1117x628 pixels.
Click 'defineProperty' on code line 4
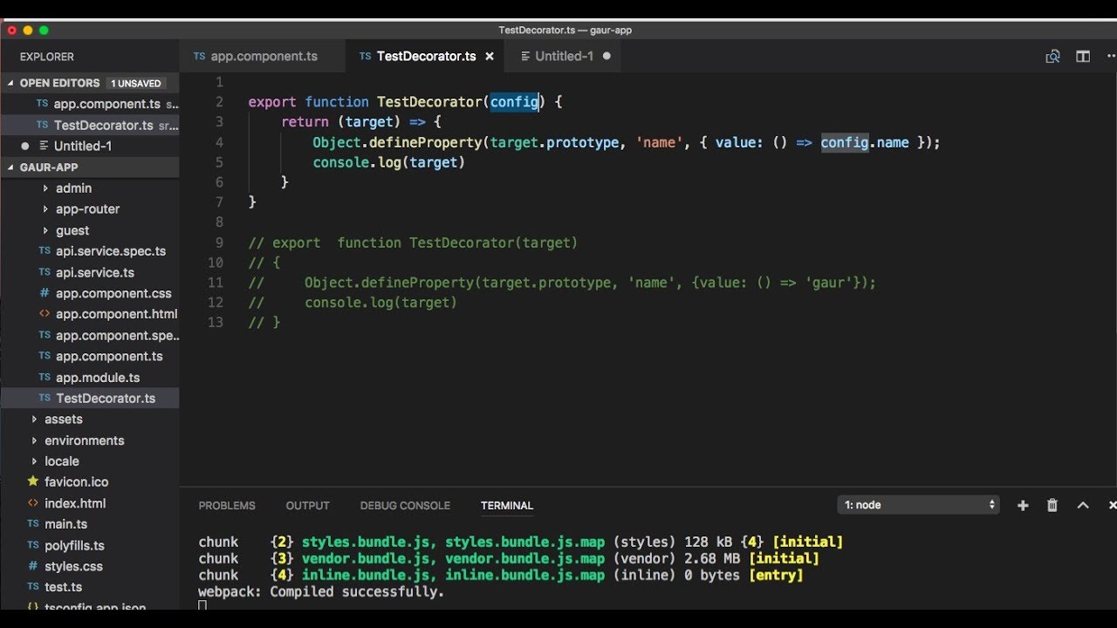coord(427,142)
